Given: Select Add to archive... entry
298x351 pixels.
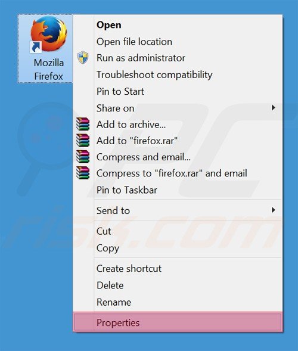Looking at the screenshot, I should (x=178, y=125).
